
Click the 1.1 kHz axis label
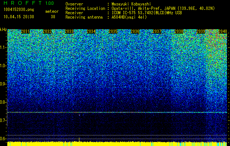3,48
